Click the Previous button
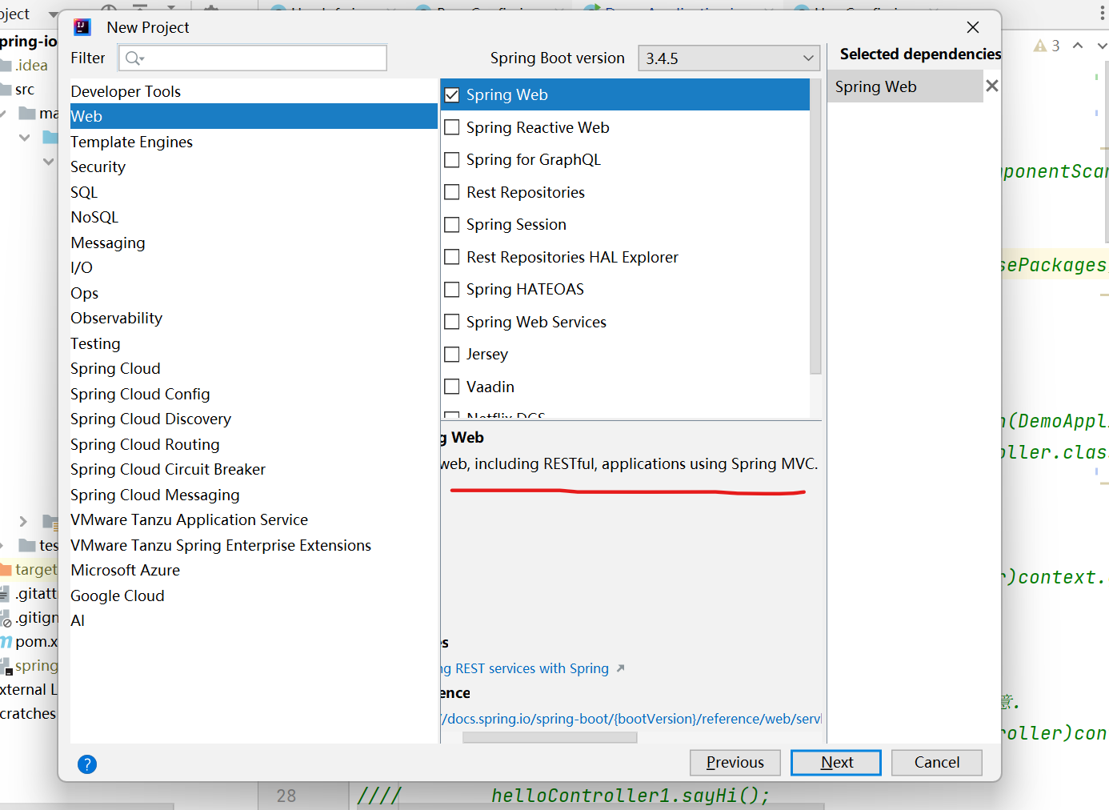This screenshot has width=1109, height=810. [x=735, y=762]
